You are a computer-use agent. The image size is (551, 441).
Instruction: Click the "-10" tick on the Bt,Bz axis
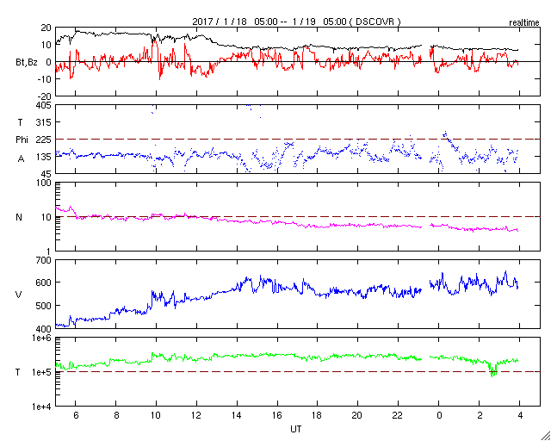[x=46, y=79]
